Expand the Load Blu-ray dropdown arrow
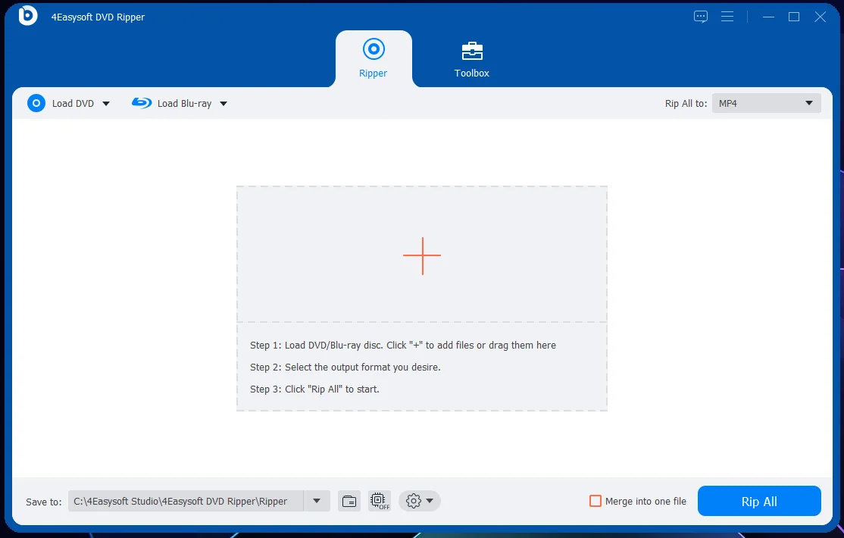Image resolution: width=844 pixels, height=538 pixels. 224,103
